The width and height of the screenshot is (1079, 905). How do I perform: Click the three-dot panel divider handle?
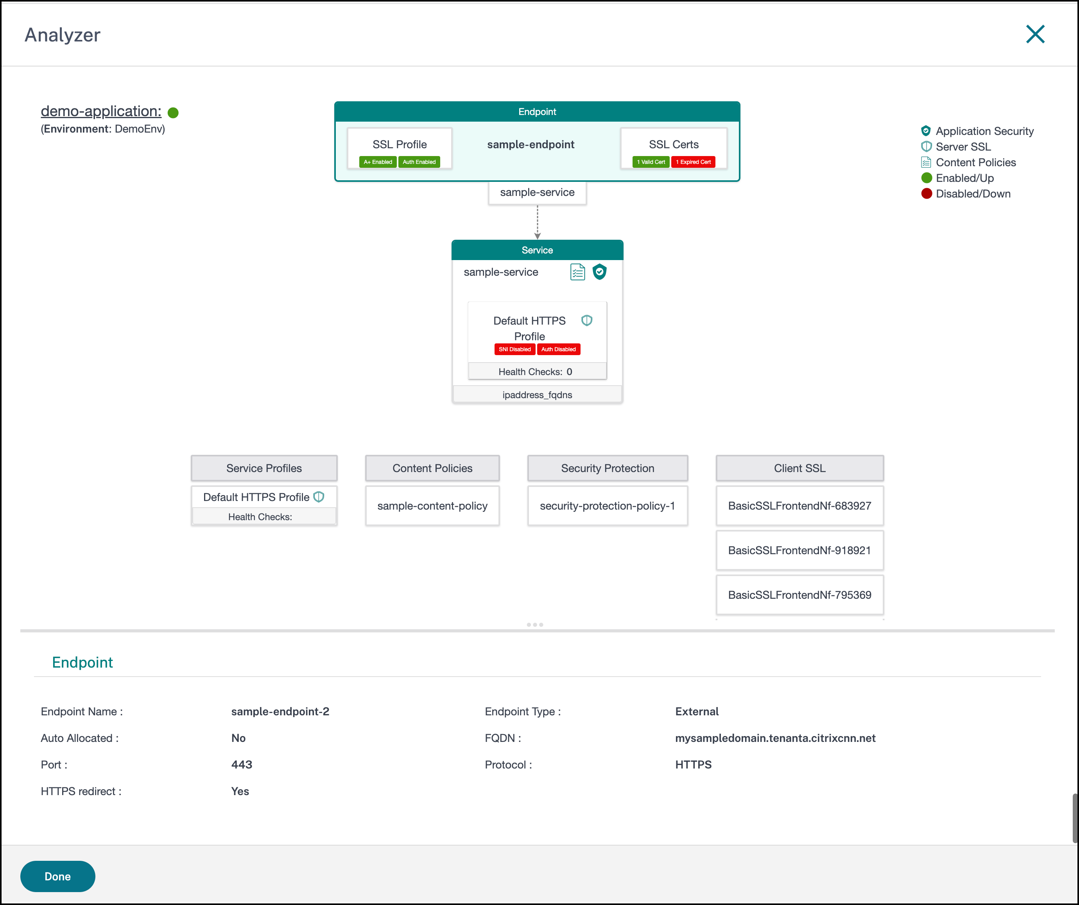click(x=535, y=625)
